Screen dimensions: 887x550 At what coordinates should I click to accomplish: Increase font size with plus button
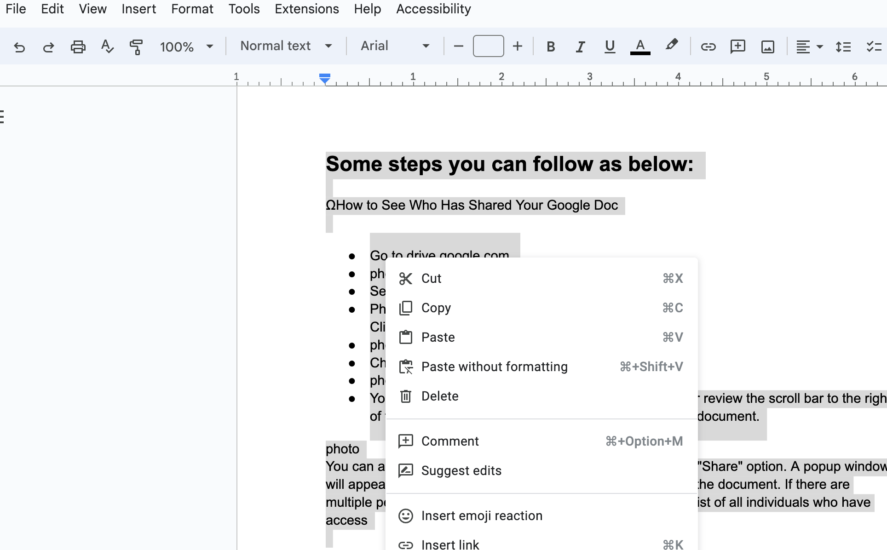point(518,46)
